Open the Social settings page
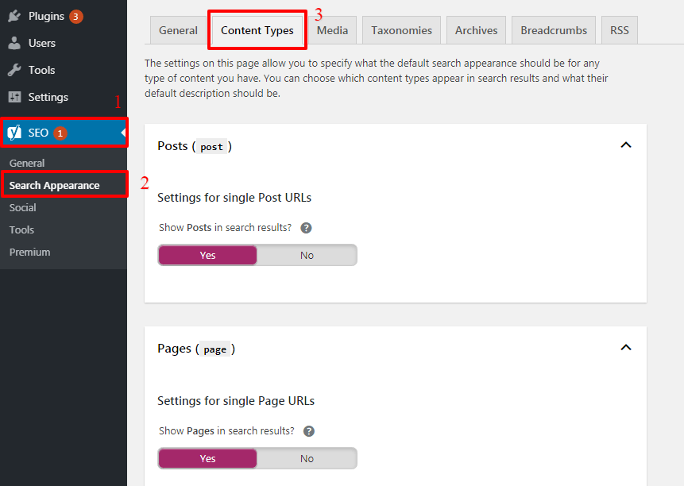The width and height of the screenshot is (684, 486). coord(22,207)
